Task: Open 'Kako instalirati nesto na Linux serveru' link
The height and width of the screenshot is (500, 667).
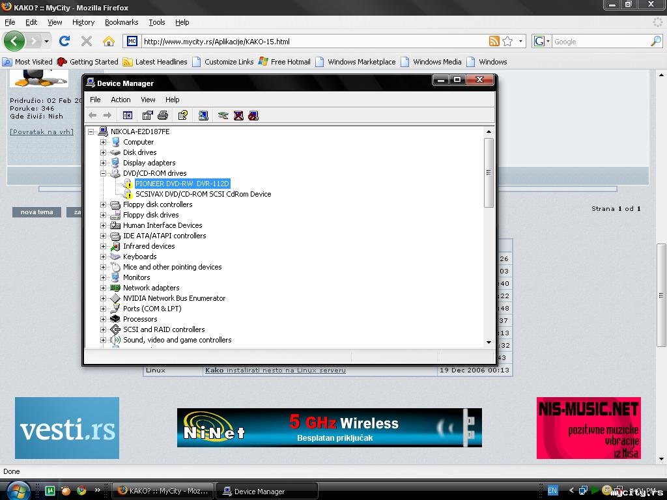Action: coord(276,370)
